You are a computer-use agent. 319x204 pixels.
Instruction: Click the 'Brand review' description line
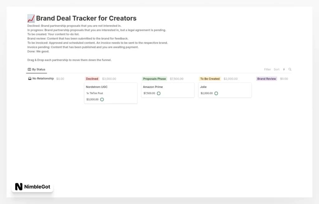[78, 39]
